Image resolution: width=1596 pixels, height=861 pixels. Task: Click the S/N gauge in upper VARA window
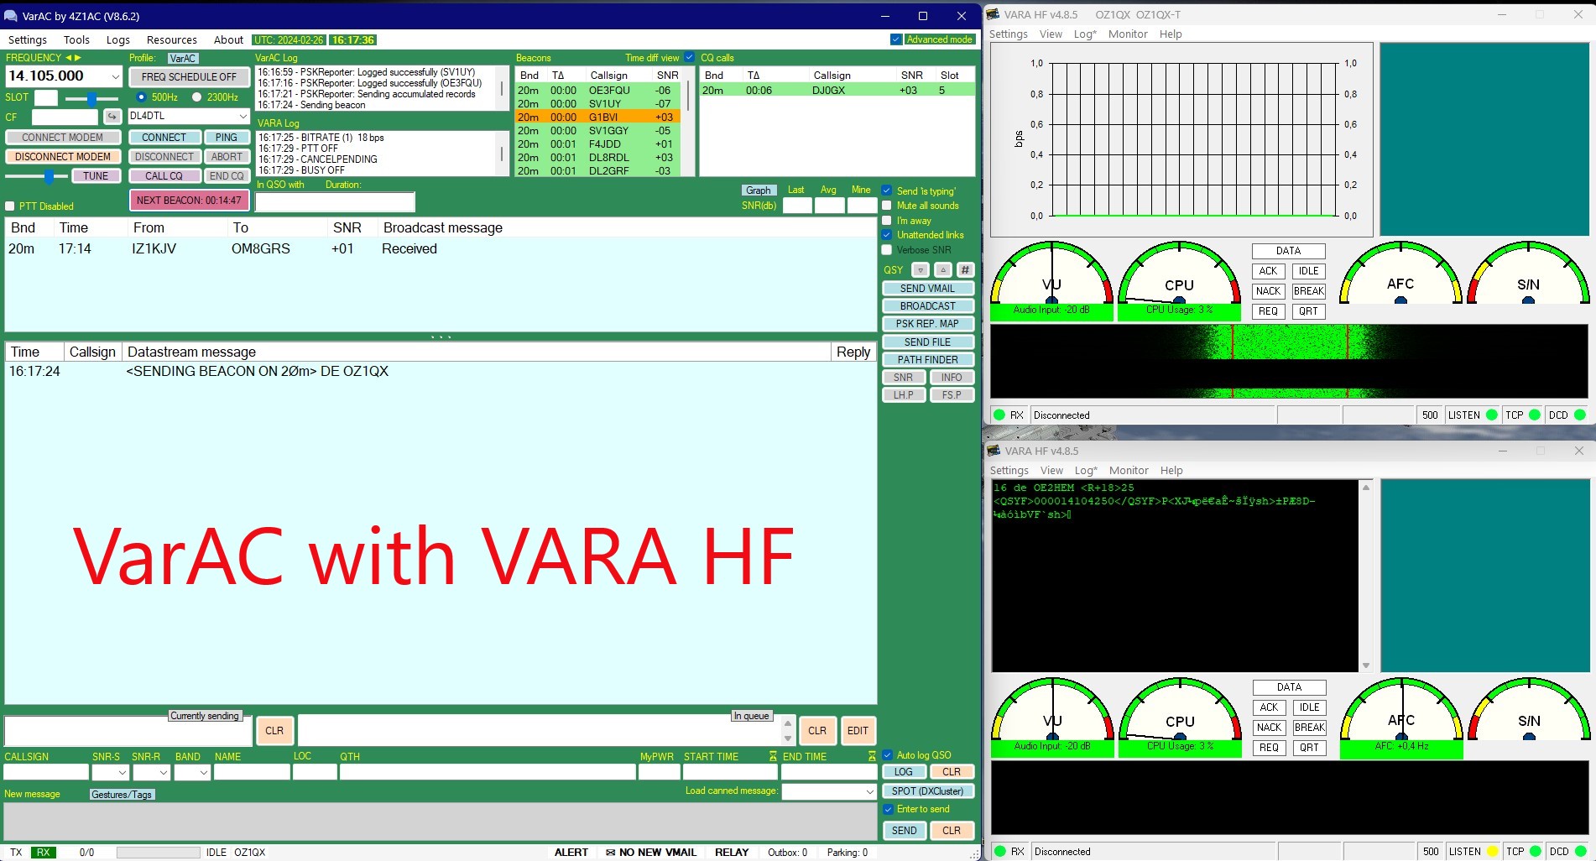point(1528,273)
